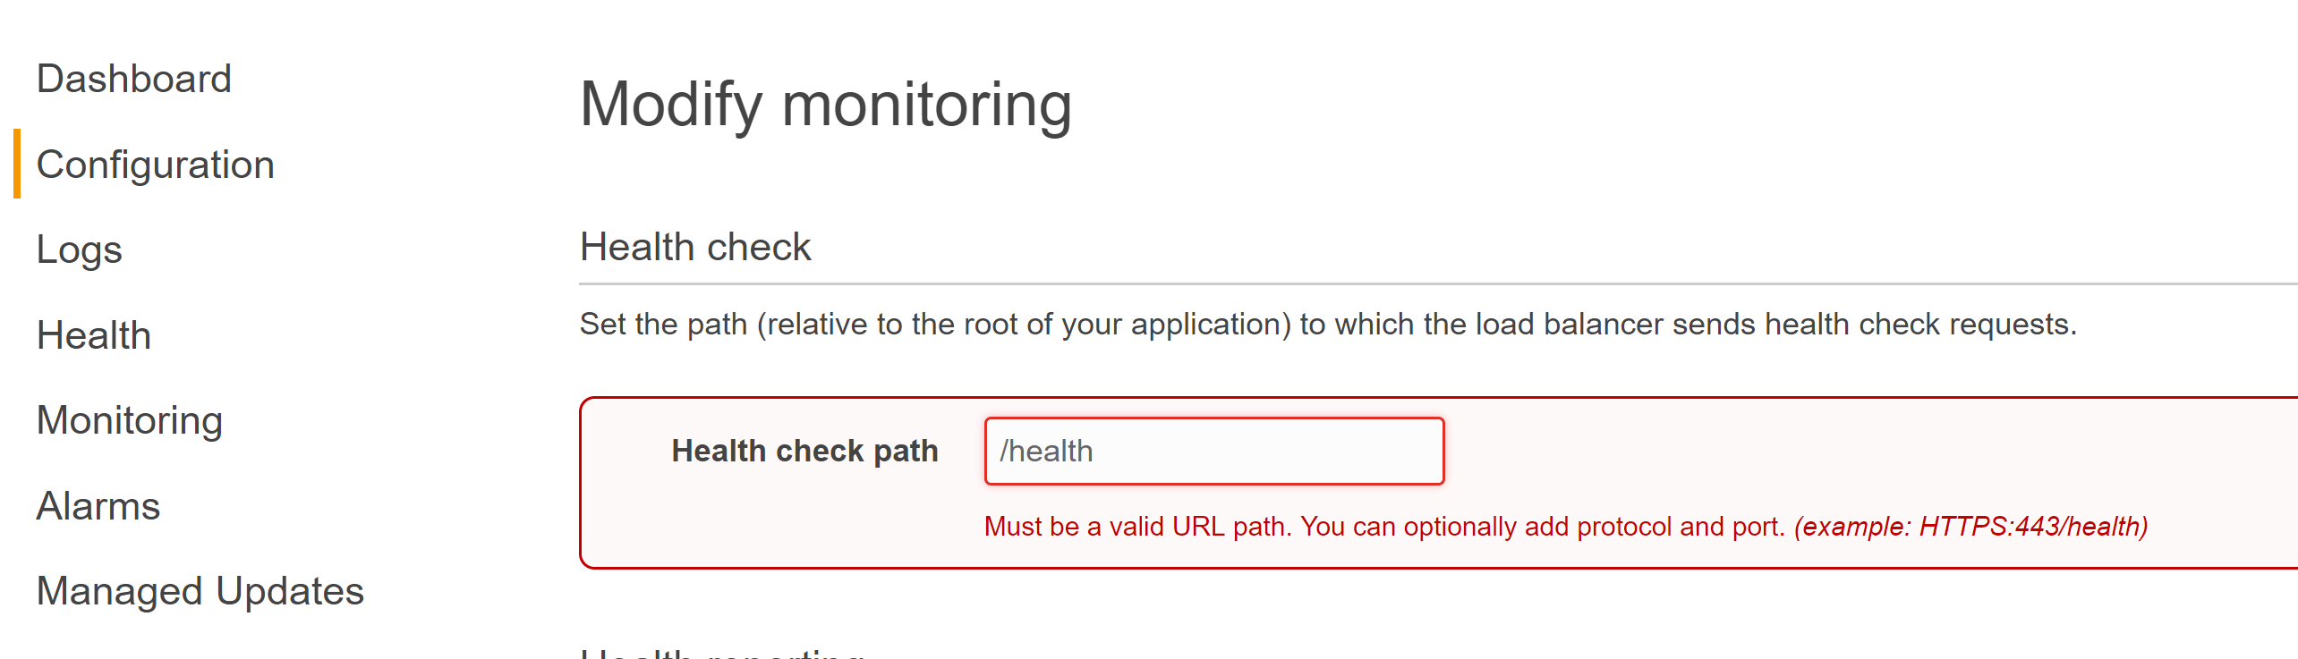This screenshot has width=2298, height=659.
Task: Open the Health sidebar item
Action: pos(94,335)
